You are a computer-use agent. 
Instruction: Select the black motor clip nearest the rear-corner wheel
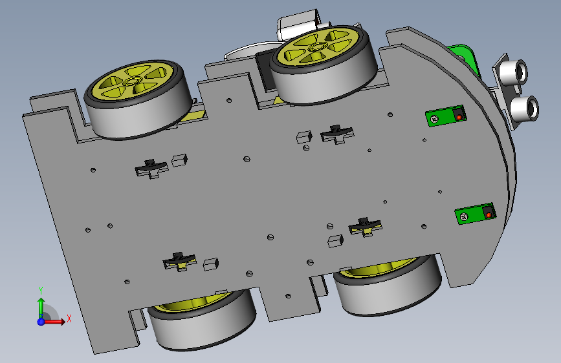(151, 169)
